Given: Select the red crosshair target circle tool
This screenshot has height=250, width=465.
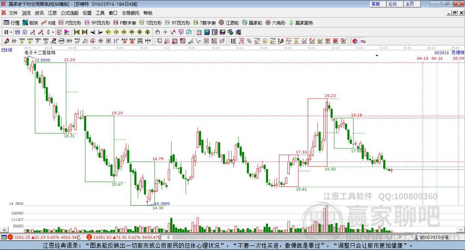Looking at the screenshot, I should click(x=93, y=41).
